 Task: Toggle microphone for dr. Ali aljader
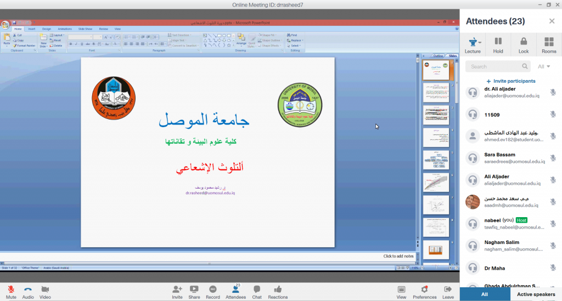coord(553,92)
